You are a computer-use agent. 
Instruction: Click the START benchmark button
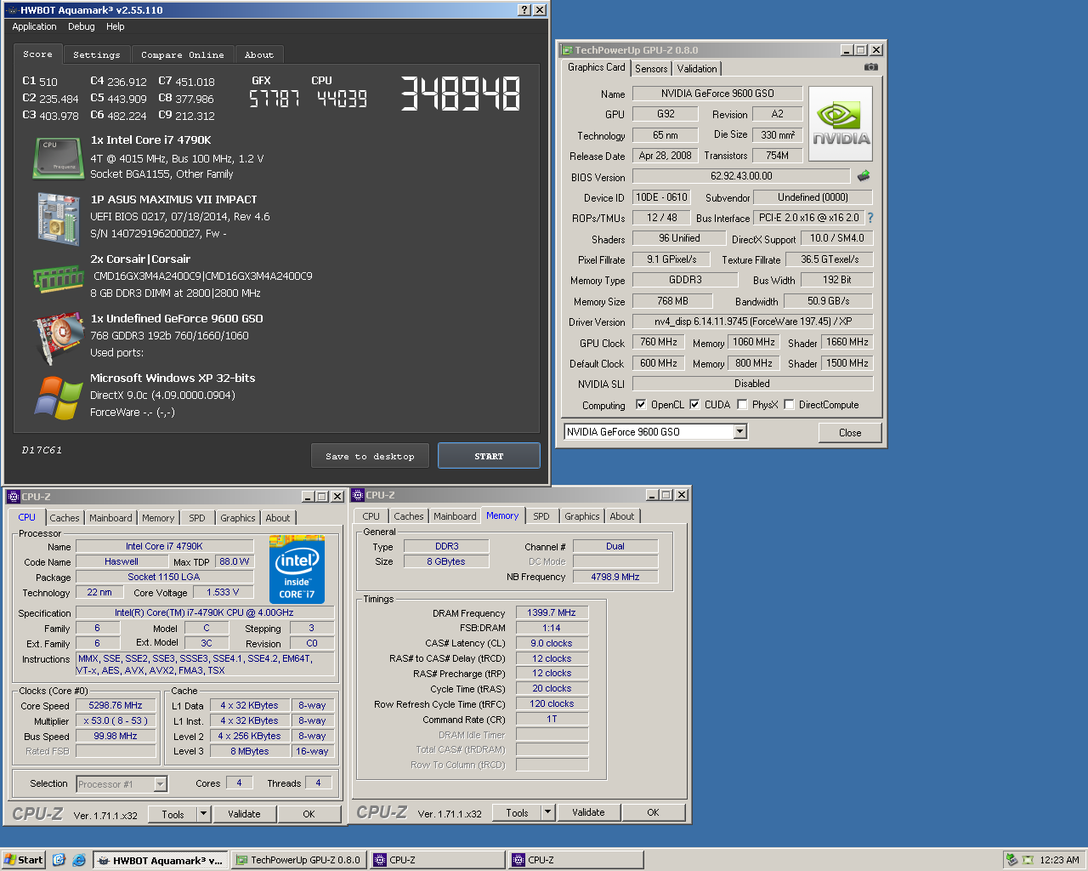click(x=489, y=456)
